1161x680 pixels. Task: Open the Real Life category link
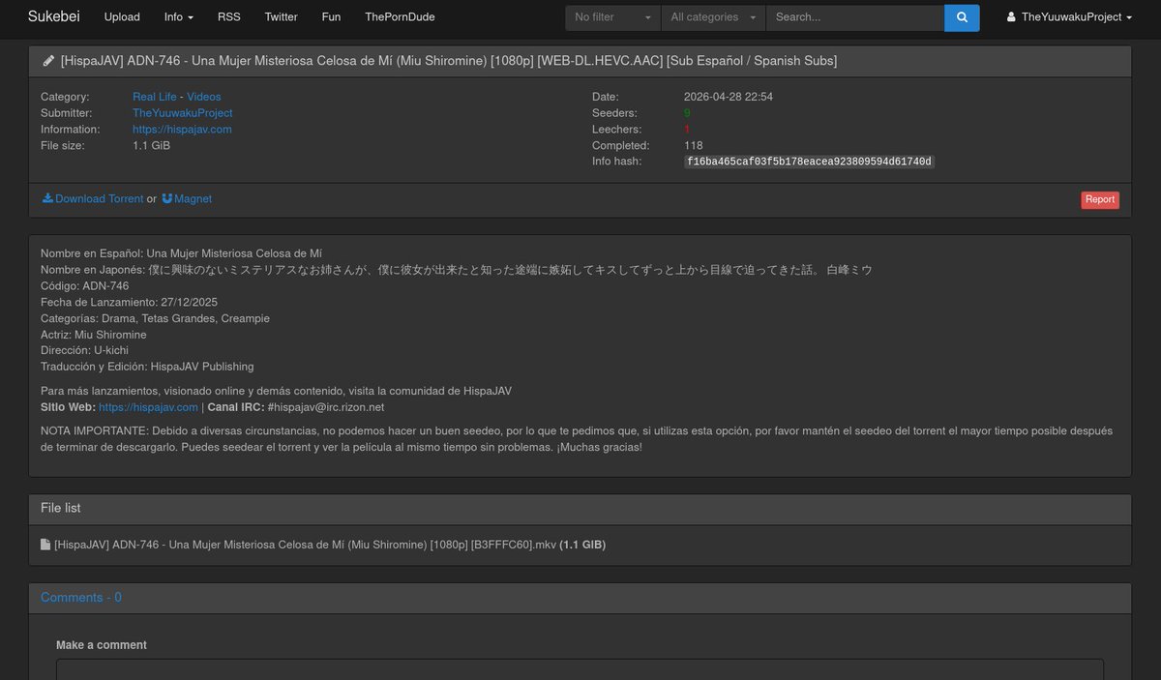tap(155, 97)
